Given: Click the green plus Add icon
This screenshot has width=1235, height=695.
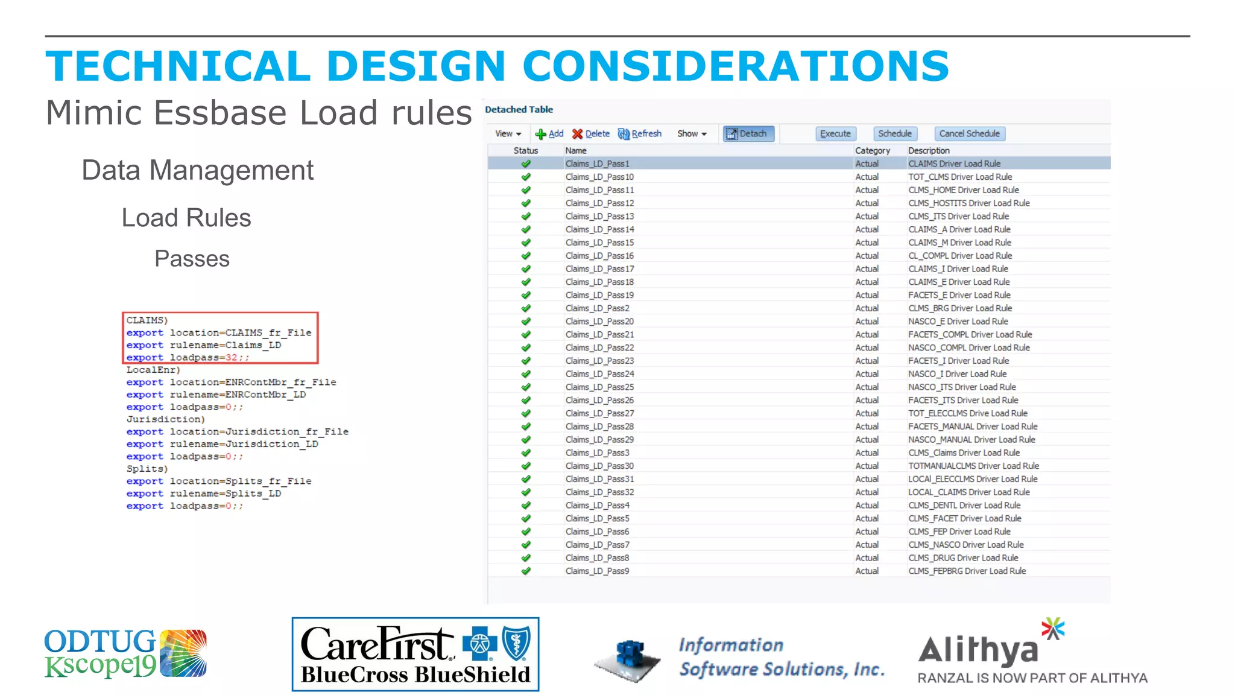Looking at the screenshot, I should (540, 134).
